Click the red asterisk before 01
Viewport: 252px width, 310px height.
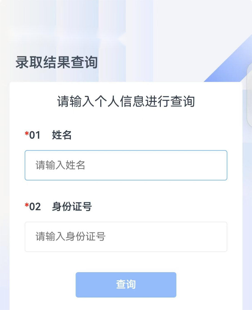(27, 134)
